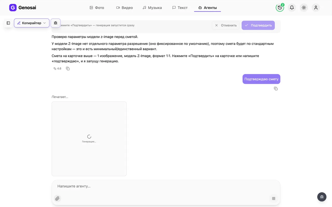The width and height of the screenshot is (332, 207).
Task: Open generation history icon with badge 2
Action: (280, 8)
